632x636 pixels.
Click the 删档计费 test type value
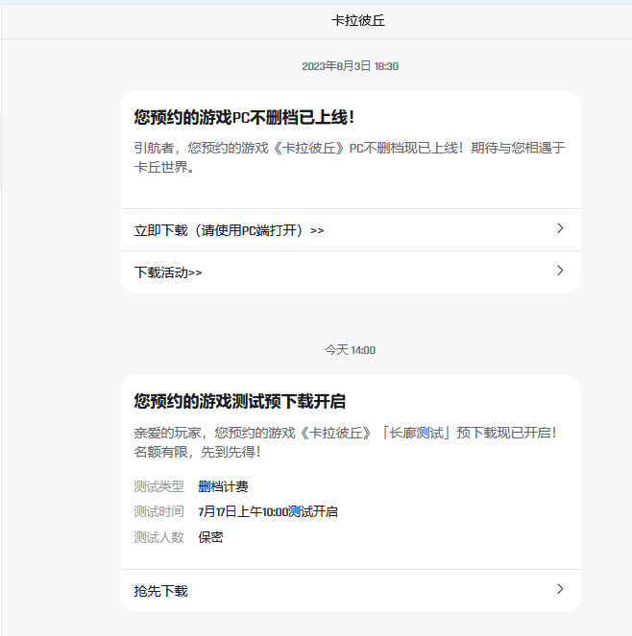point(223,486)
